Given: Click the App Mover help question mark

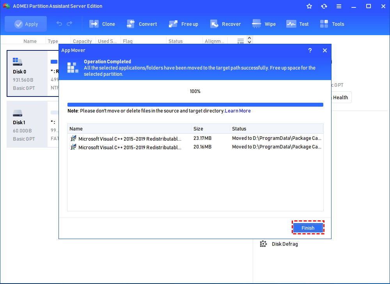Looking at the screenshot, I should click(310, 50).
